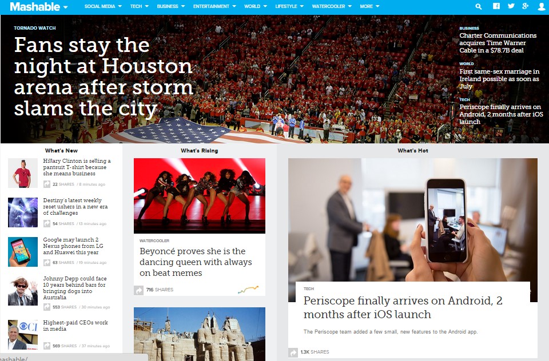Open the Johnny Depp thumbnail
The width and height of the screenshot is (549, 361).
(23, 291)
